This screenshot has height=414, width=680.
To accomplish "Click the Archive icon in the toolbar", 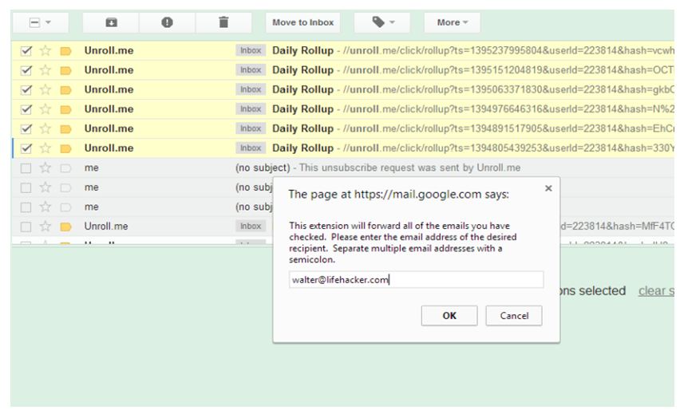I will coord(111,22).
